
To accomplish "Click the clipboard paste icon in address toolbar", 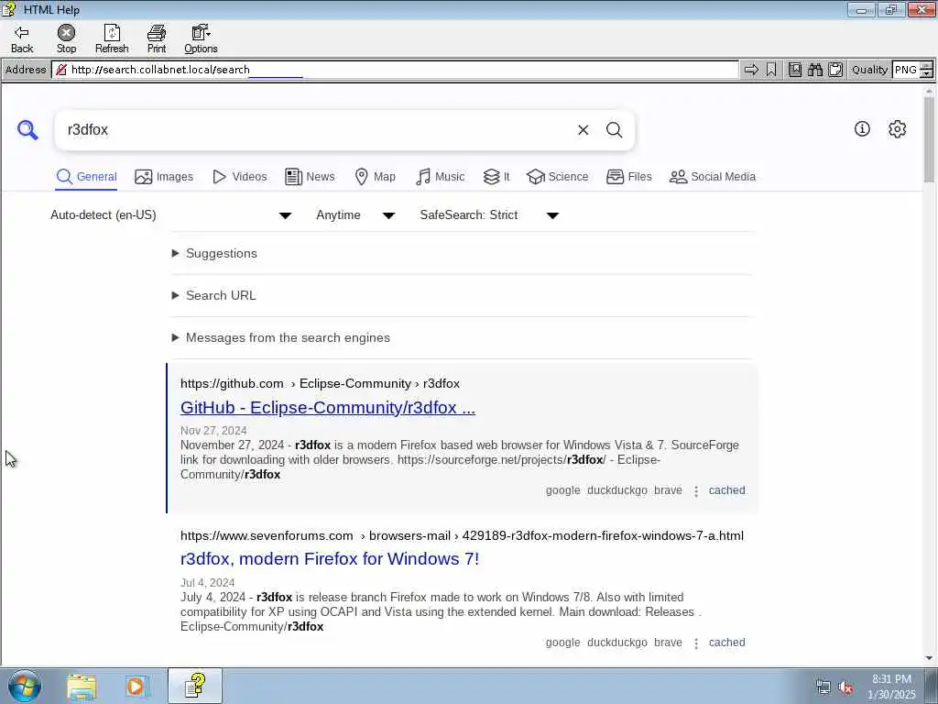I will tap(835, 70).
